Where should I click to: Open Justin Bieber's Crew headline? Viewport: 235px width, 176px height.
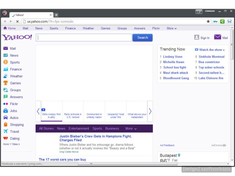(95, 138)
